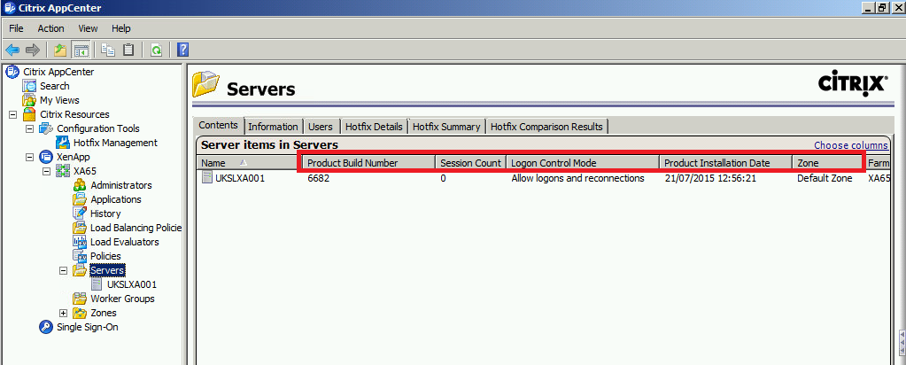Expand the Zones tree node
This screenshot has height=365, width=906.
[x=63, y=313]
